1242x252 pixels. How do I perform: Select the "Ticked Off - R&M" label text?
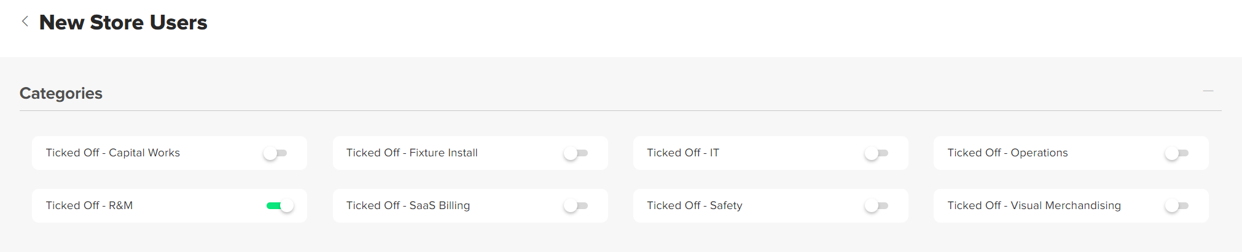coord(89,205)
